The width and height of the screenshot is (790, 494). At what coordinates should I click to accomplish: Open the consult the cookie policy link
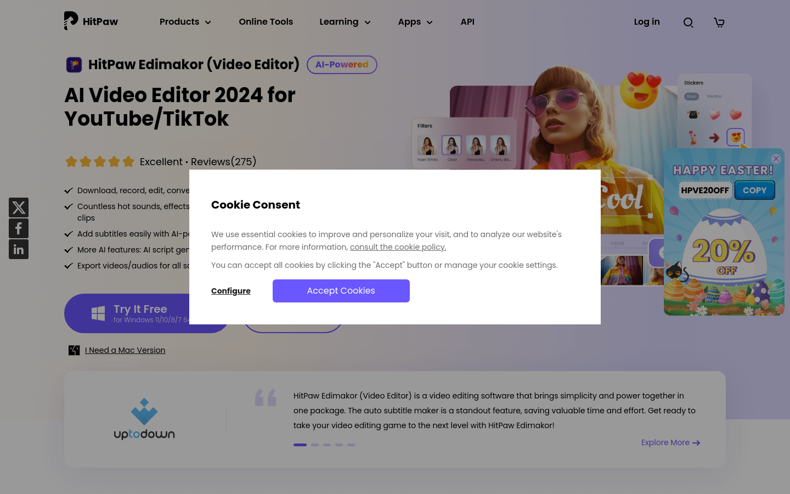point(398,247)
